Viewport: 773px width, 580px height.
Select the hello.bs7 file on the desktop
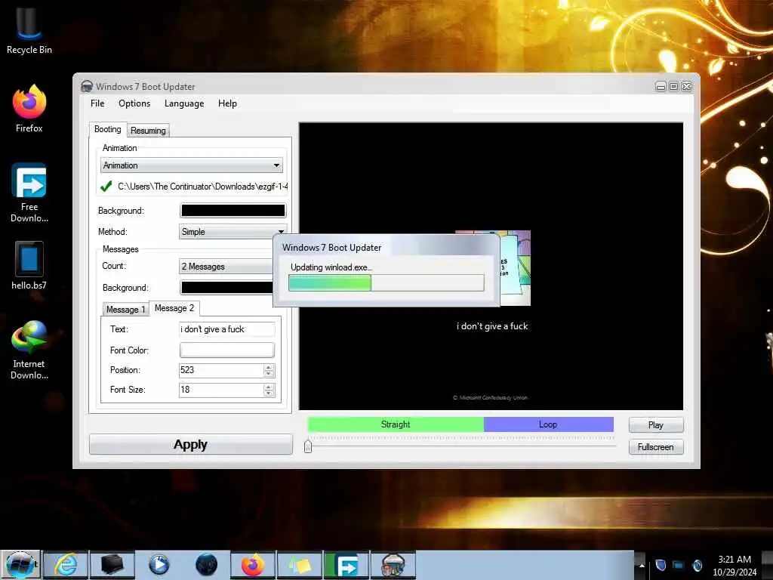[29, 265]
